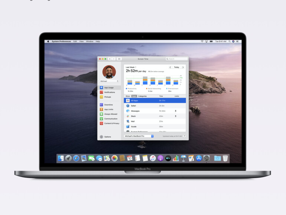Open Trash in the Dock
This screenshot has width=286, height=215.
225,158
